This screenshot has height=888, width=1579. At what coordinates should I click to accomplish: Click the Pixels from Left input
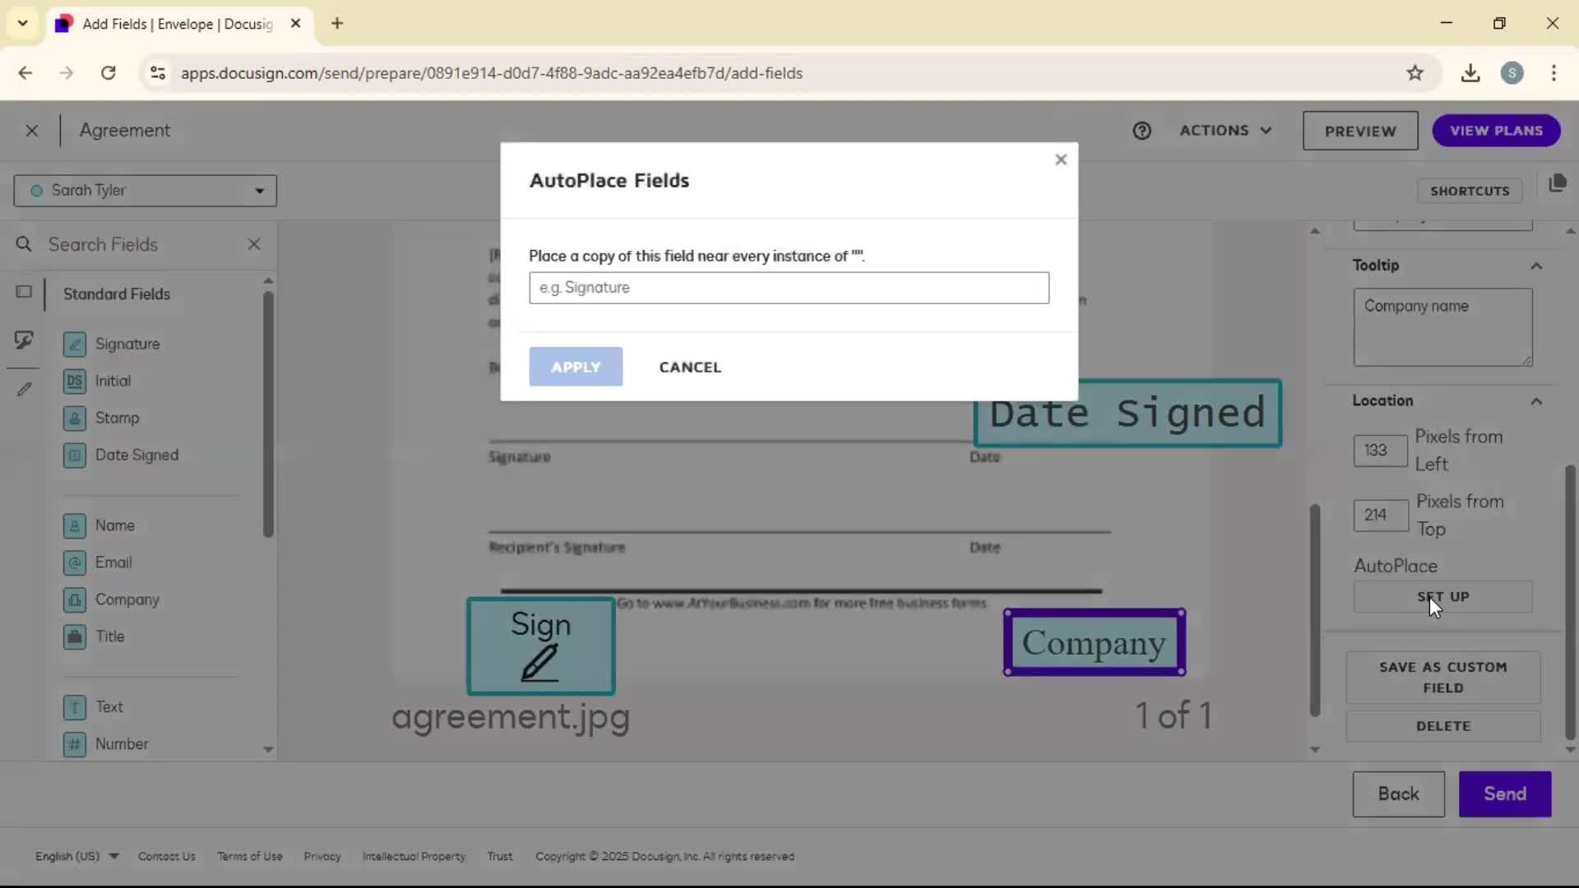click(1380, 451)
